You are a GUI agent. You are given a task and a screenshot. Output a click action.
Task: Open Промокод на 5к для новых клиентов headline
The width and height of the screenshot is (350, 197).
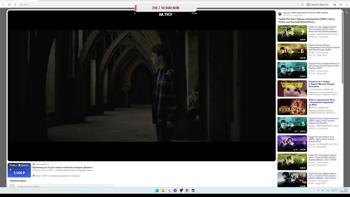coord(62,167)
